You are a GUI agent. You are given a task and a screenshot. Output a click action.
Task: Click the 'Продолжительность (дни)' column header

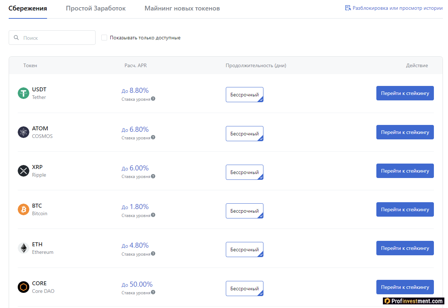[256, 65]
